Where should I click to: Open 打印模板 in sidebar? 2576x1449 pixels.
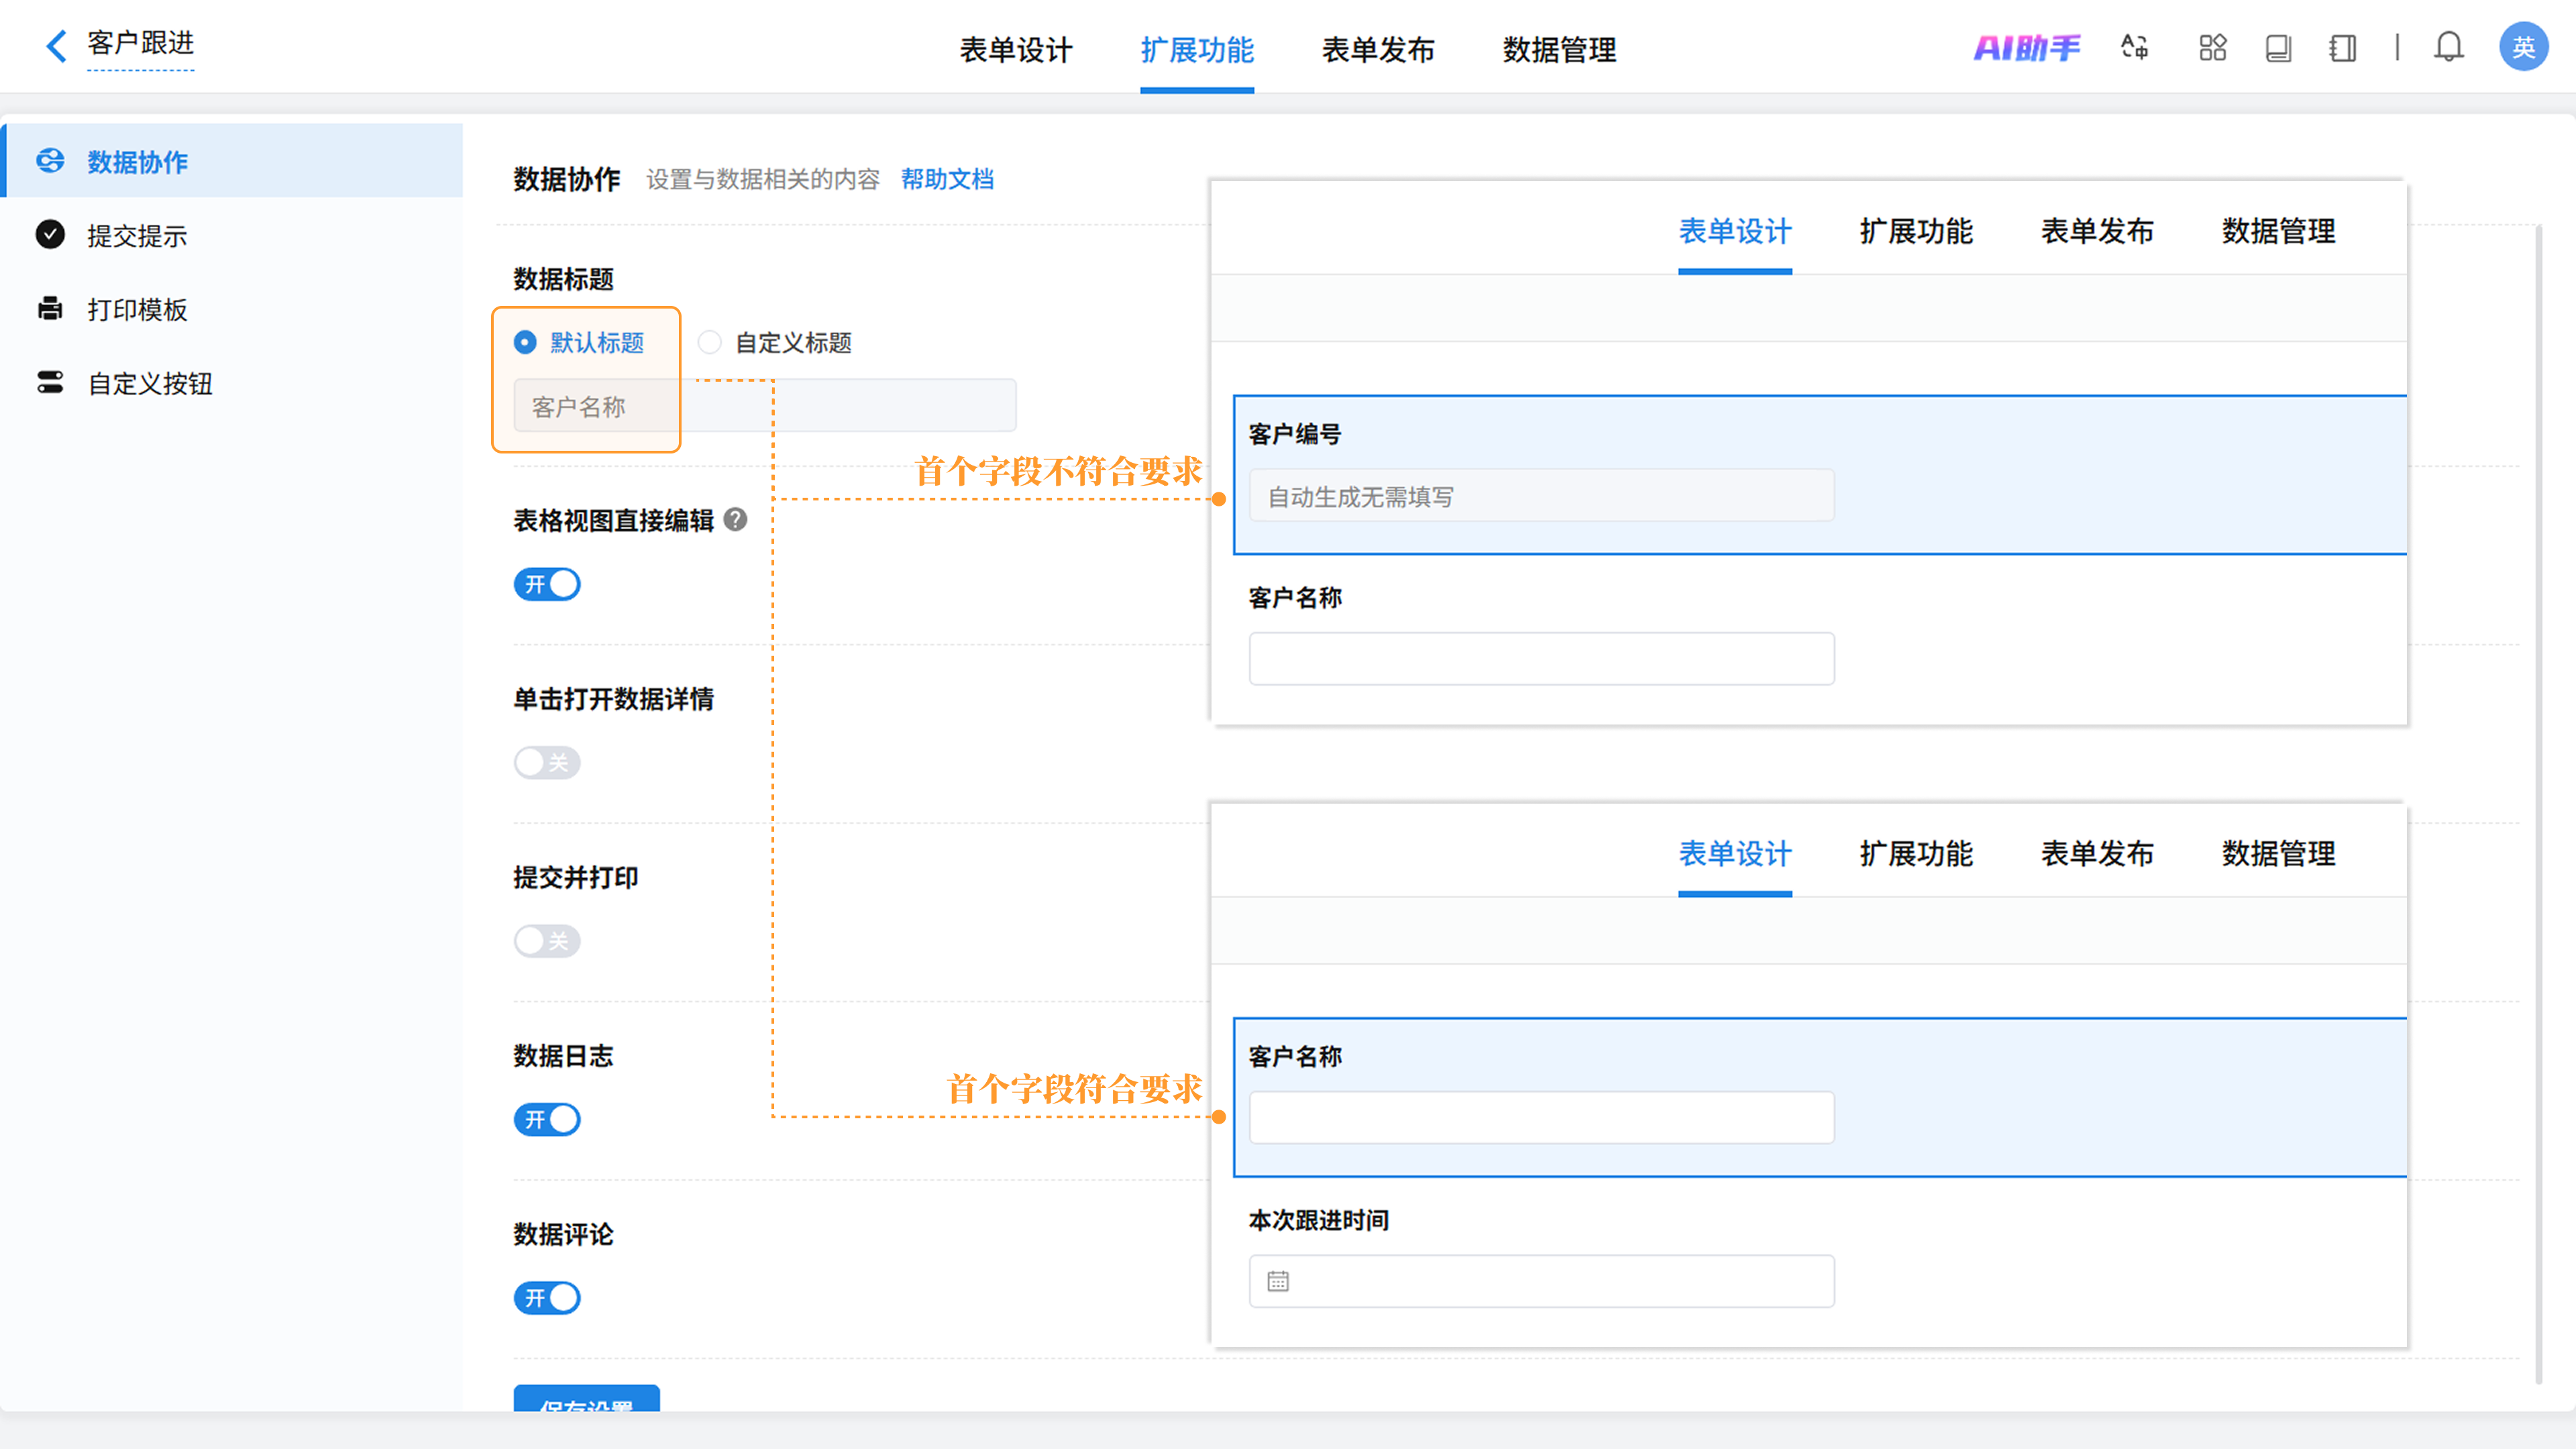(x=137, y=310)
